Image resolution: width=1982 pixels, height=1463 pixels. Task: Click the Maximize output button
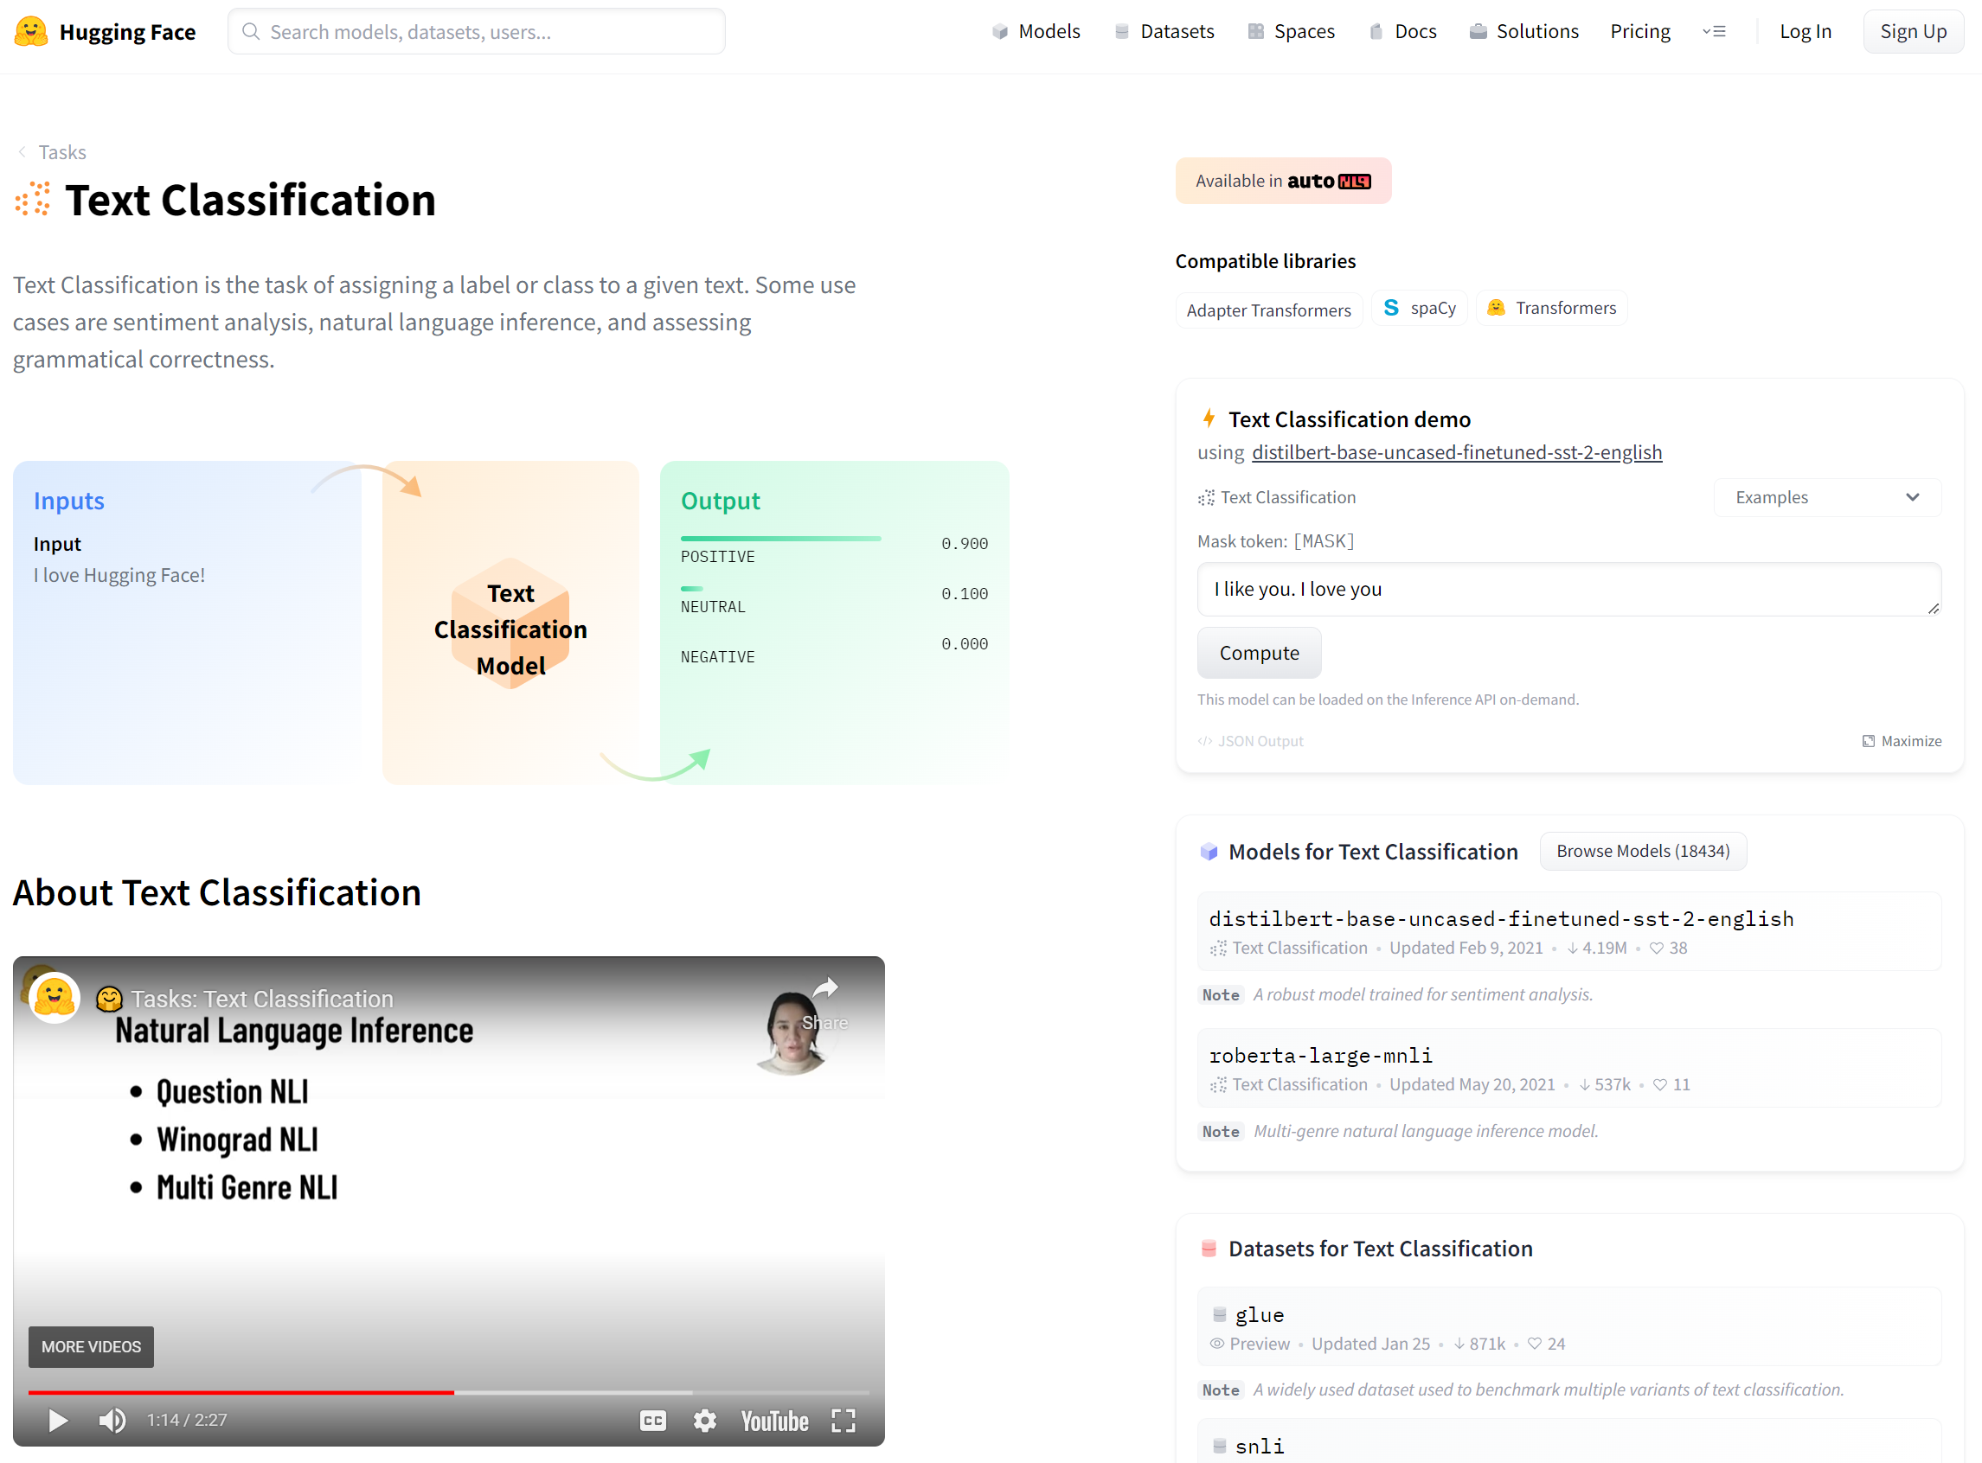click(1901, 740)
